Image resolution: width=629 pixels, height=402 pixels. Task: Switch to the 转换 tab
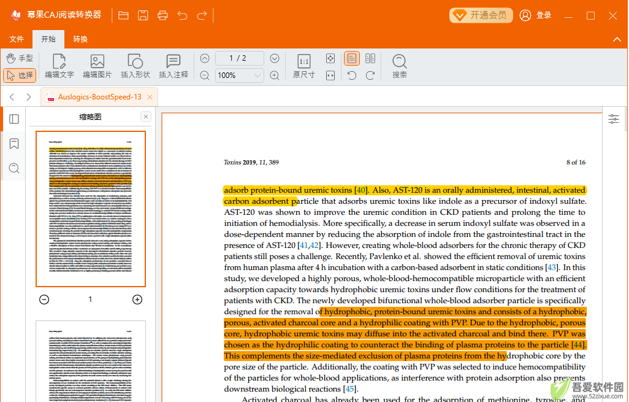[x=80, y=39]
